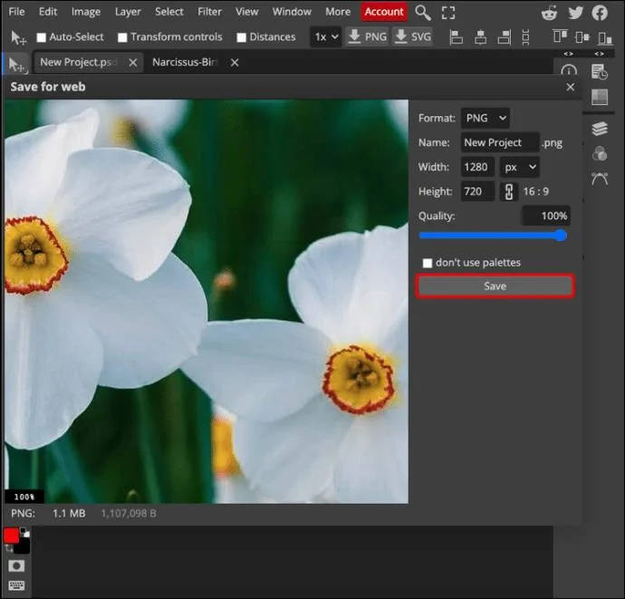Image resolution: width=625 pixels, height=599 pixels.
Task: Open the Layers panel icon
Action: coord(600,129)
